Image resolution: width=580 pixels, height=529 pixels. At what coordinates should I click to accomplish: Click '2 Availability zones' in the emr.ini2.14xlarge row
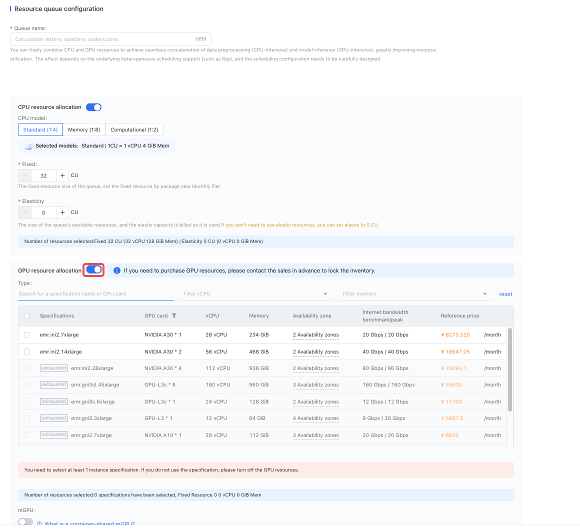pos(316,352)
